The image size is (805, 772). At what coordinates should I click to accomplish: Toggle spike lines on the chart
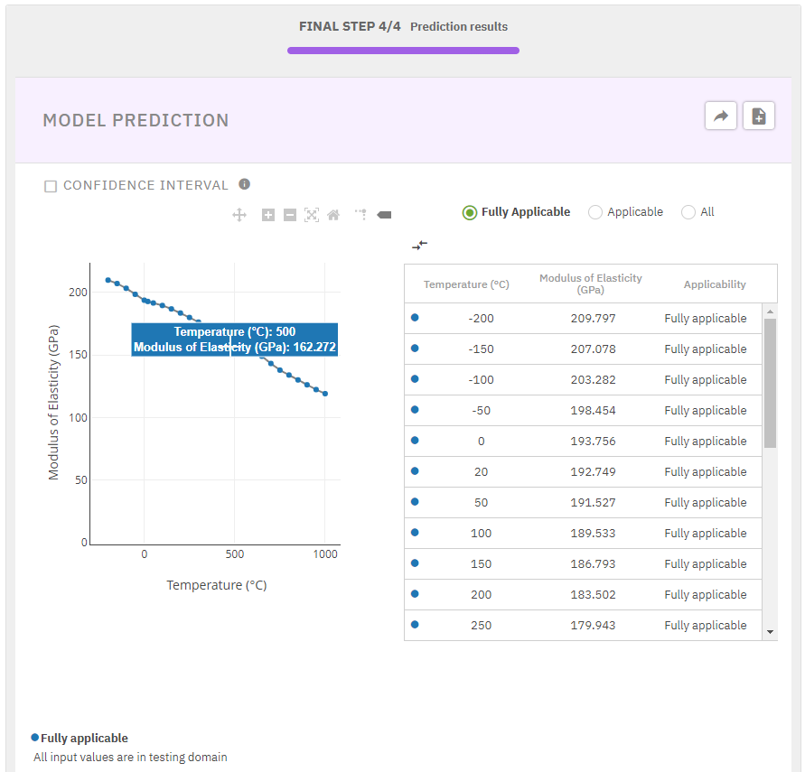click(x=361, y=215)
